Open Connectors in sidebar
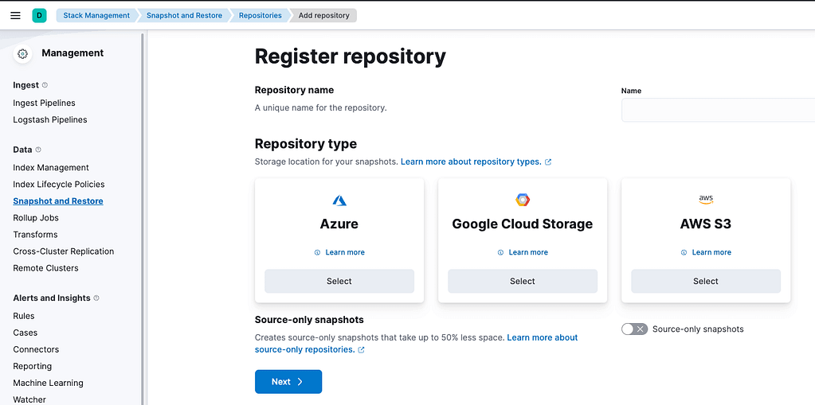 pyautogui.click(x=36, y=349)
